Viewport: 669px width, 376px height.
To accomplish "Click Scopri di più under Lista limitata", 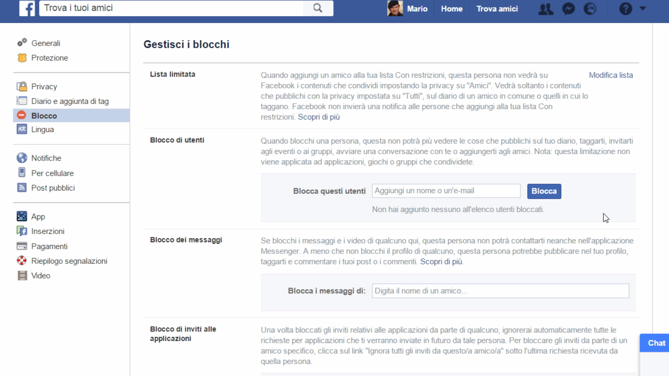I will click(x=318, y=117).
